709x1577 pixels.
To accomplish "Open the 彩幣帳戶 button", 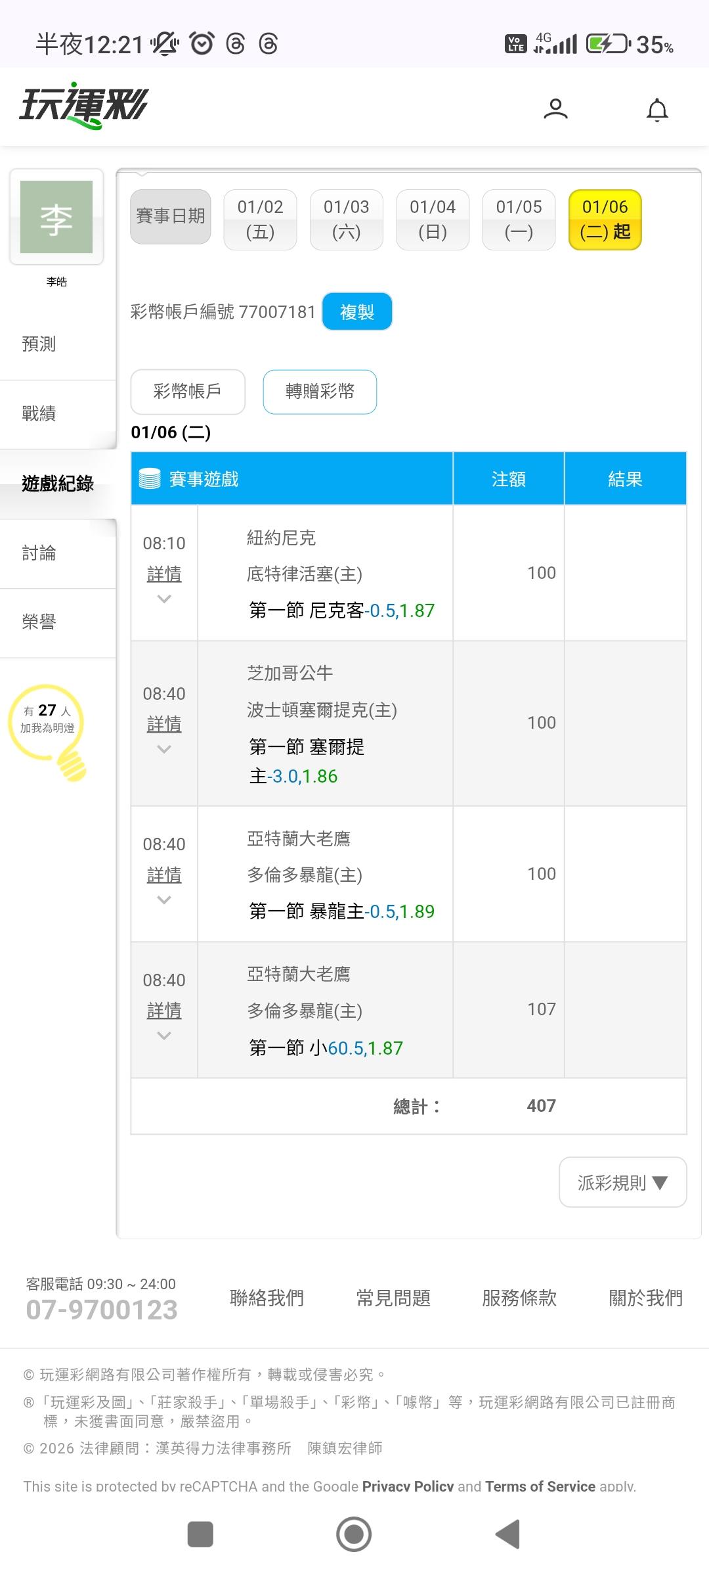I will [x=188, y=392].
